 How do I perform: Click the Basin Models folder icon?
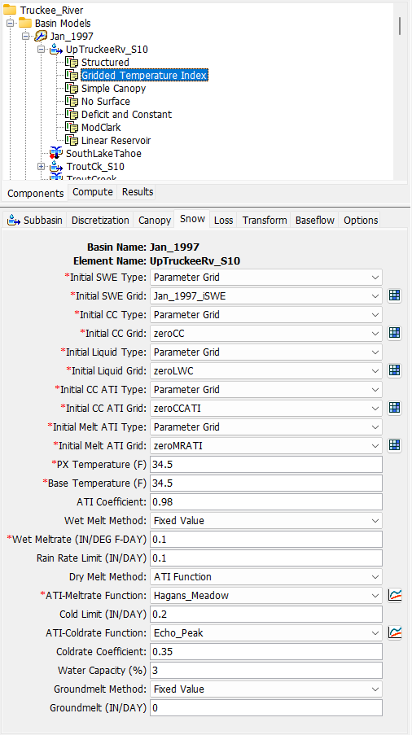[25, 23]
